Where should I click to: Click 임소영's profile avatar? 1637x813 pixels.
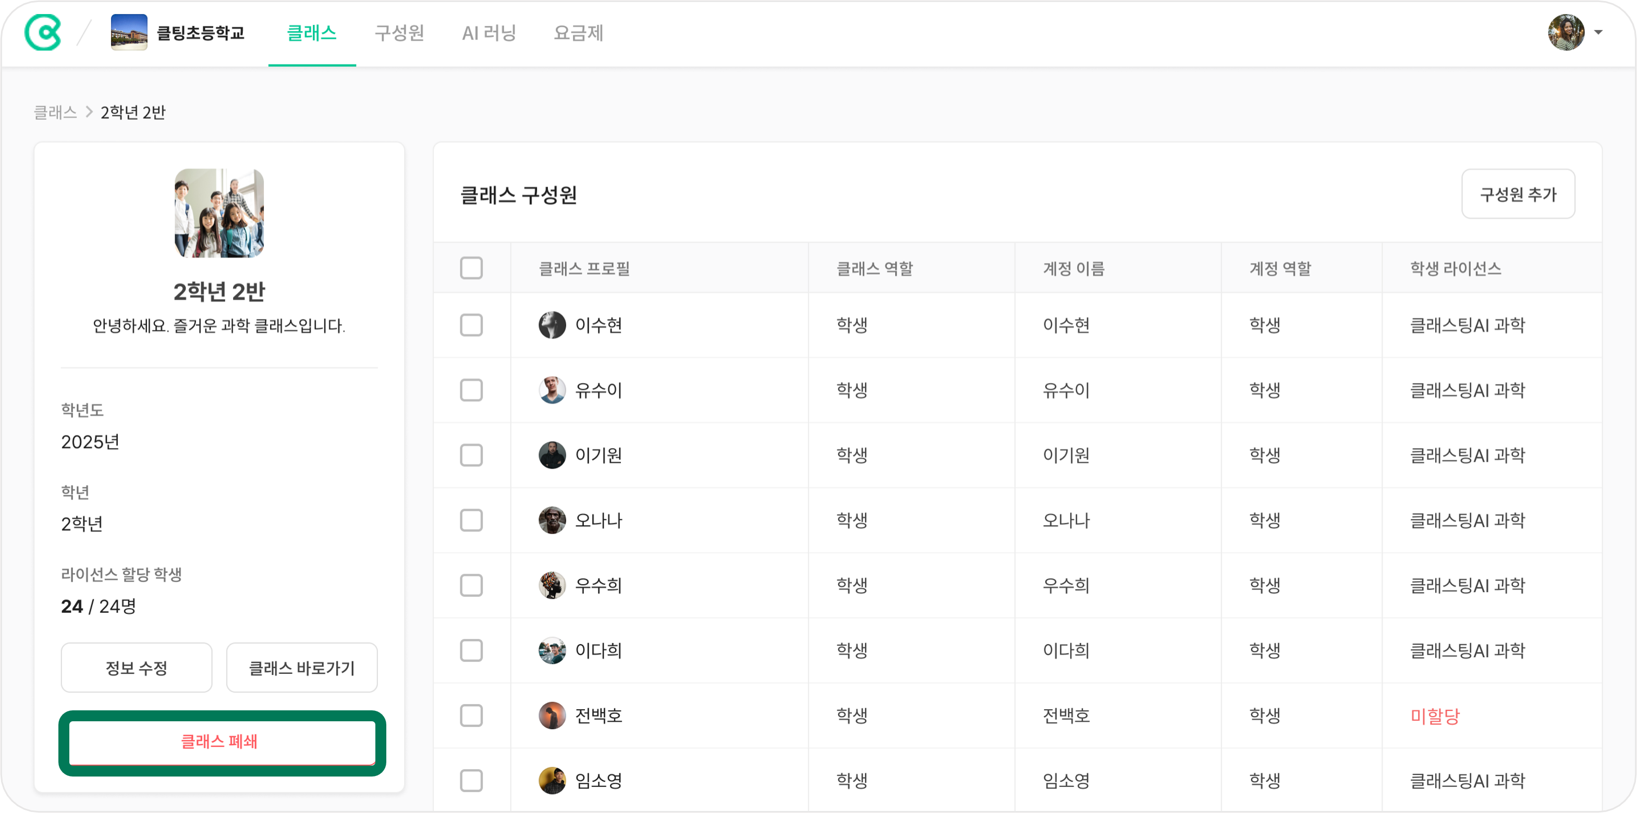(552, 781)
